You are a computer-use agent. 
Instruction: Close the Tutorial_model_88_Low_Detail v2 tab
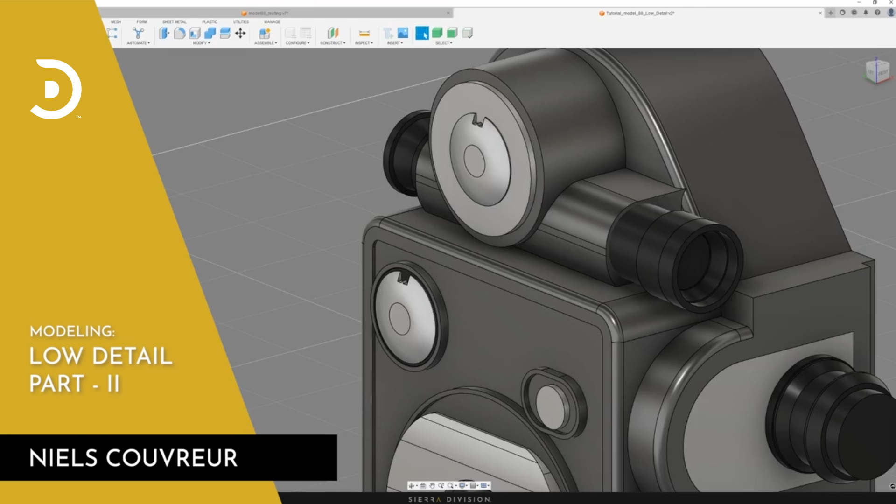pos(820,13)
